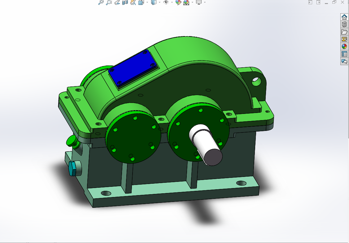This screenshot has height=243, width=349.
Task: Open the View Palette task pane tab
Action: (x=344, y=39)
